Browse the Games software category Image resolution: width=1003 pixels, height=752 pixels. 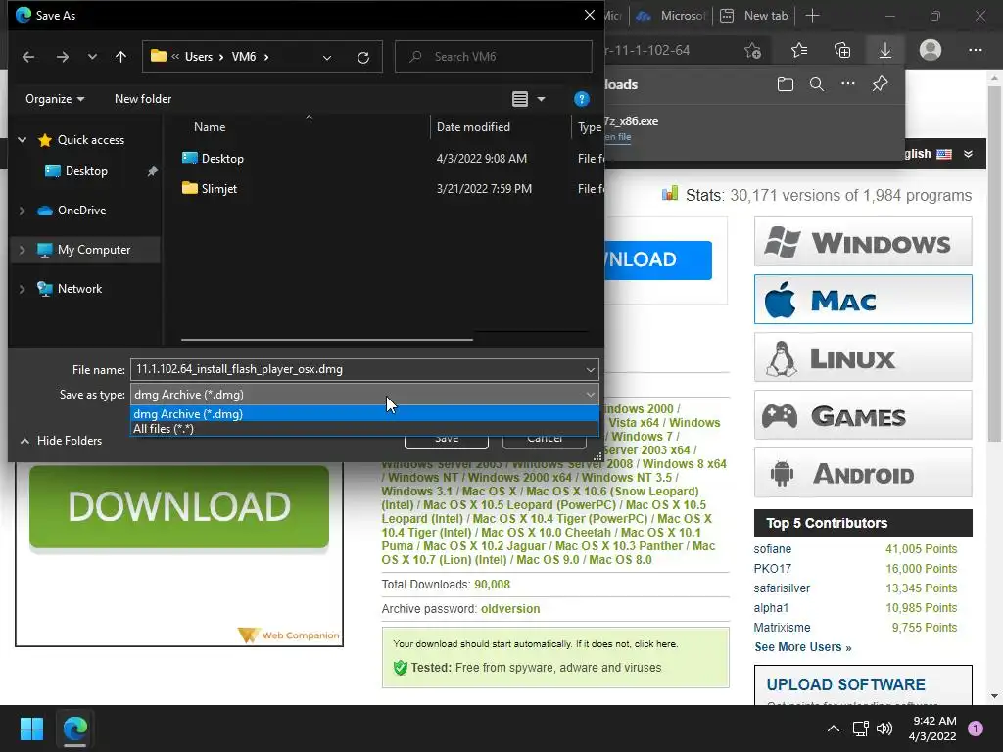tap(863, 415)
